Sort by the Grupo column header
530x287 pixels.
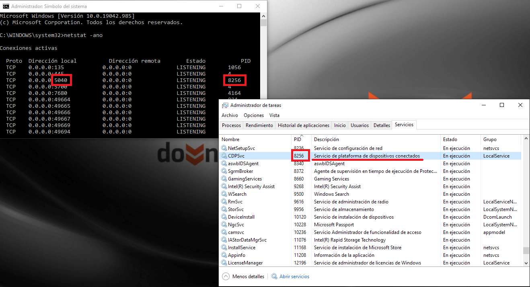pos(501,139)
